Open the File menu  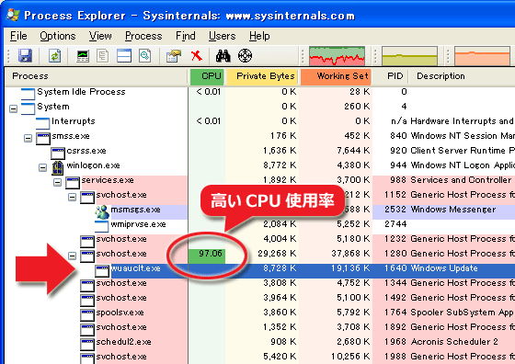click(x=18, y=36)
